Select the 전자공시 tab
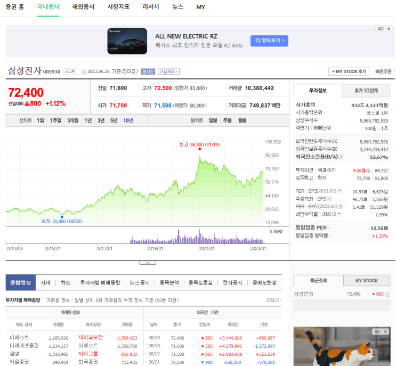This screenshot has width=396, height=366. 232,283
